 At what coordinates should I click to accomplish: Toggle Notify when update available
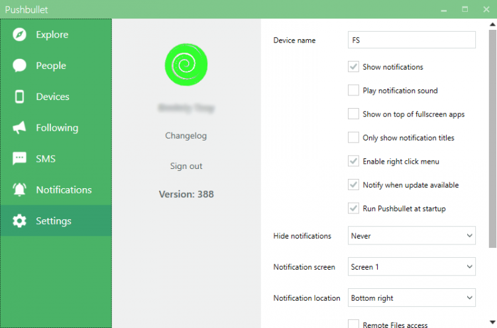coord(353,185)
